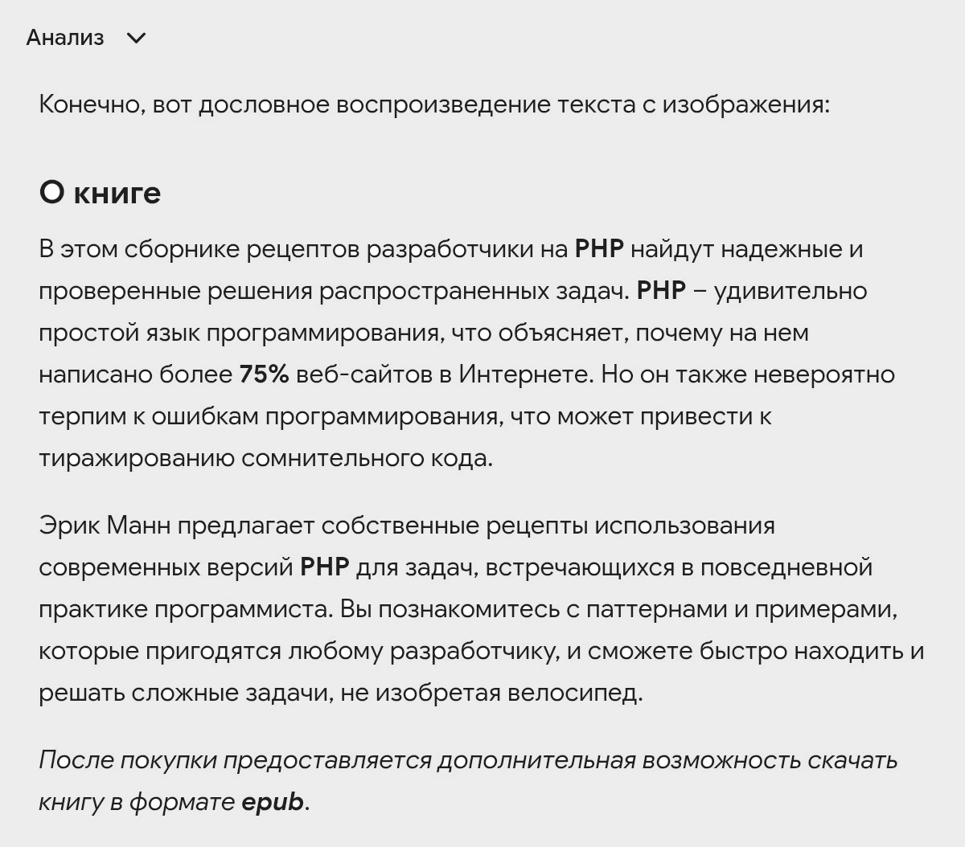Click bold PHP after 'разработчики на'
Image resolution: width=965 pixels, height=847 pixels.
[599, 249]
